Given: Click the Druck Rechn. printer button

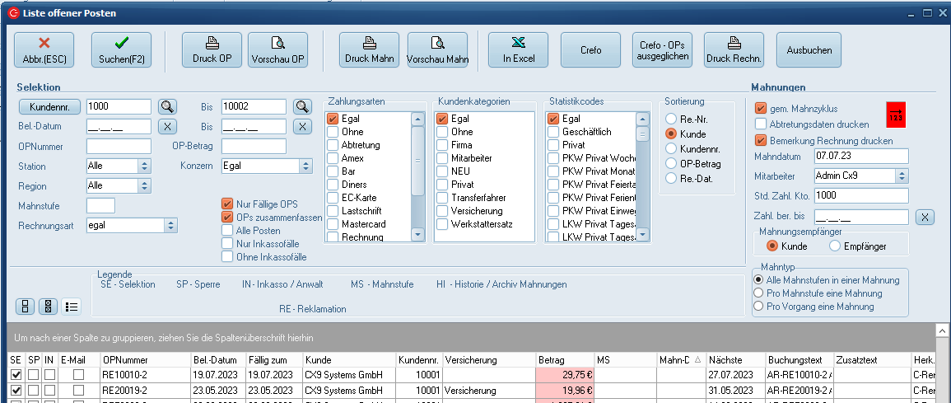Looking at the screenshot, I should point(734,50).
